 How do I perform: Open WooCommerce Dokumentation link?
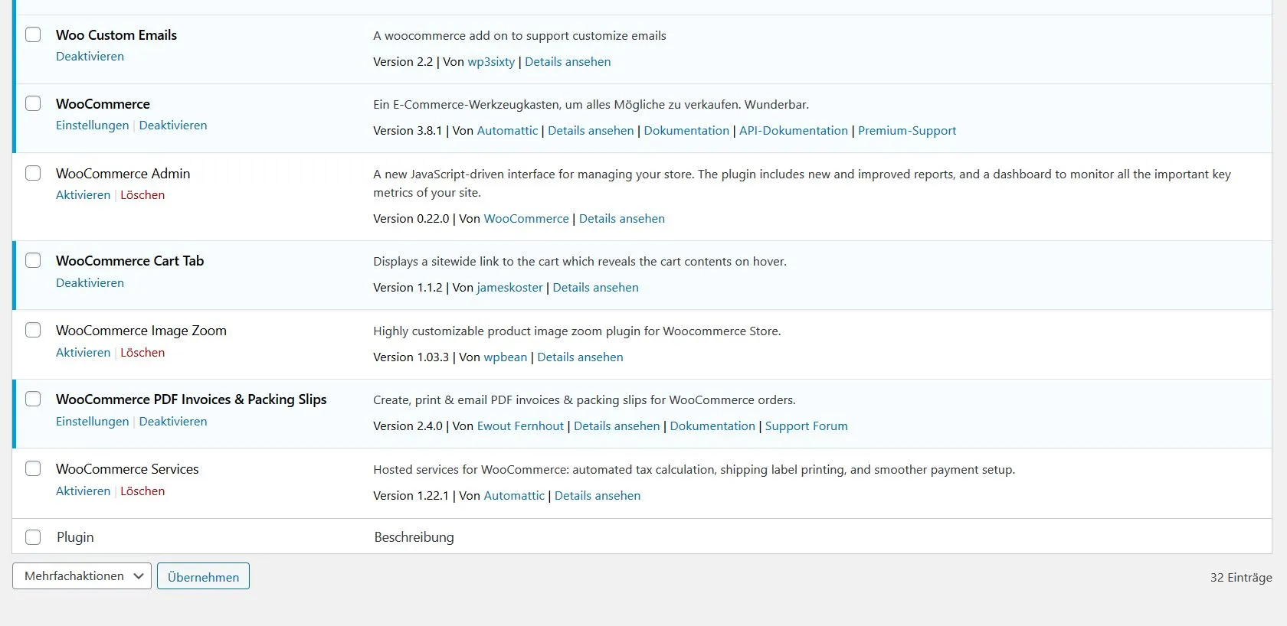click(686, 131)
